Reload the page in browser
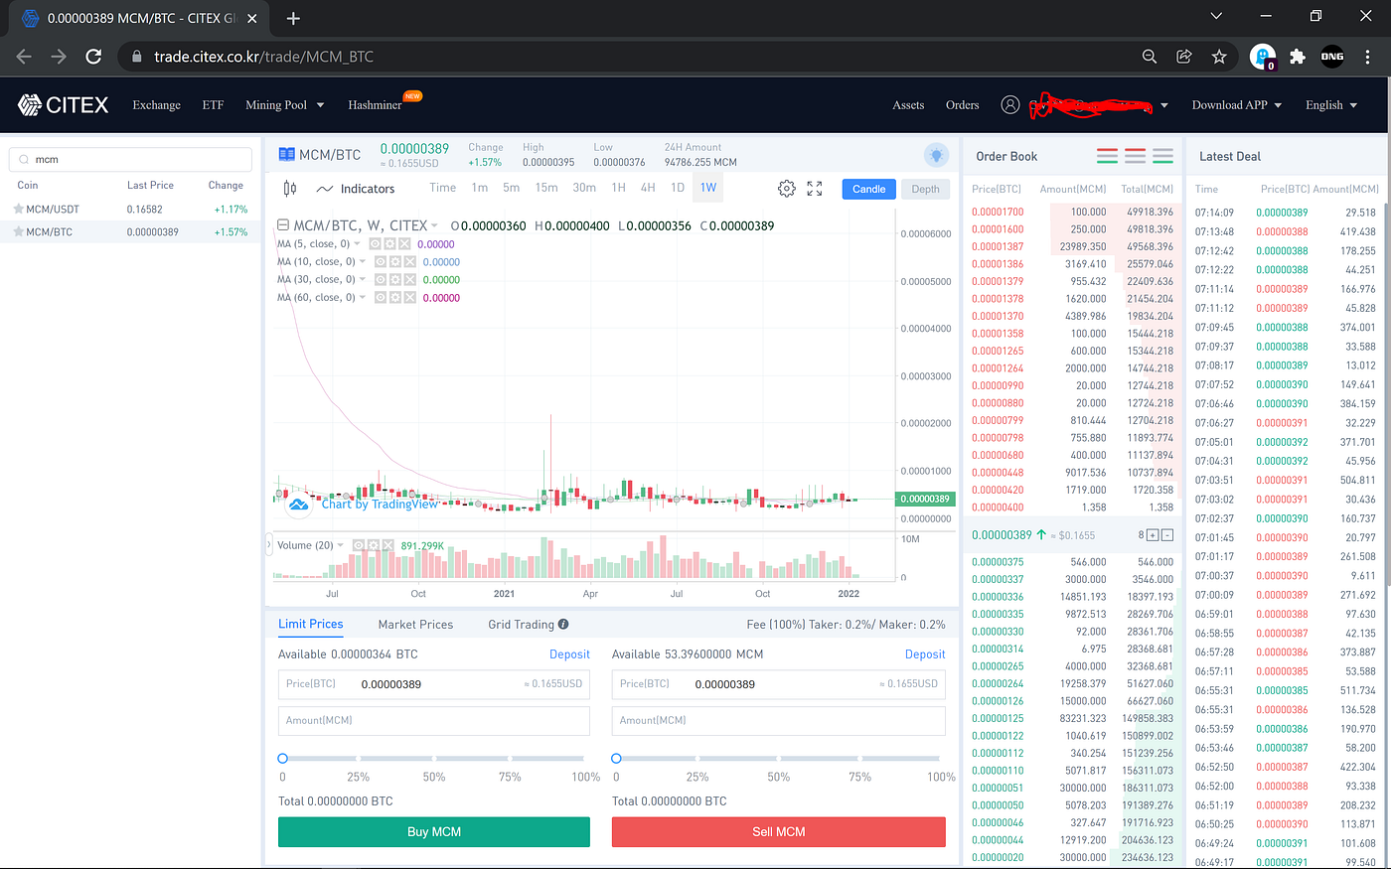Image resolution: width=1391 pixels, height=869 pixels. pos(93,57)
